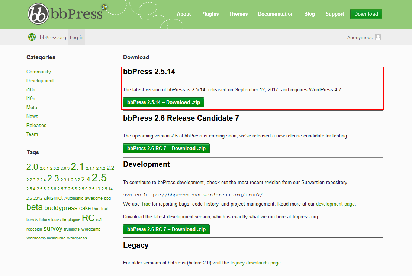Follow the development page link

coord(335,204)
